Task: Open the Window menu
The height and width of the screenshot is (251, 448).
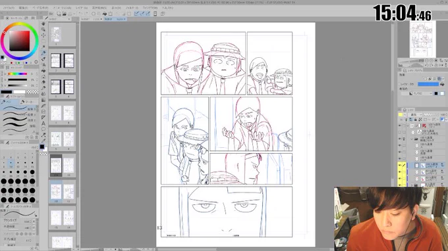Action: pyautogui.click(x=150, y=8)
